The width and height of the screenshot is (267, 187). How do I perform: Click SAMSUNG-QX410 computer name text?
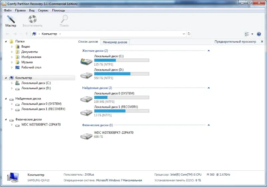point(38,180)
